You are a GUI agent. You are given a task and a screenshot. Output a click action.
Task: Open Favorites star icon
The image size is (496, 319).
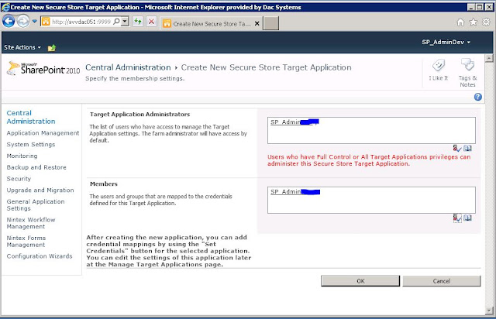[x=474, y=22]
